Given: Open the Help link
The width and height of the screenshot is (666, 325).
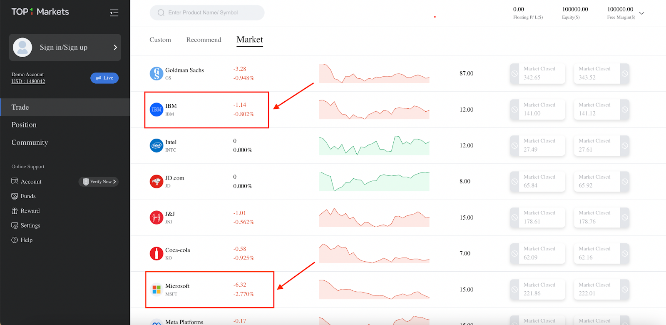Looking at the screenshot, I should 26,240.
